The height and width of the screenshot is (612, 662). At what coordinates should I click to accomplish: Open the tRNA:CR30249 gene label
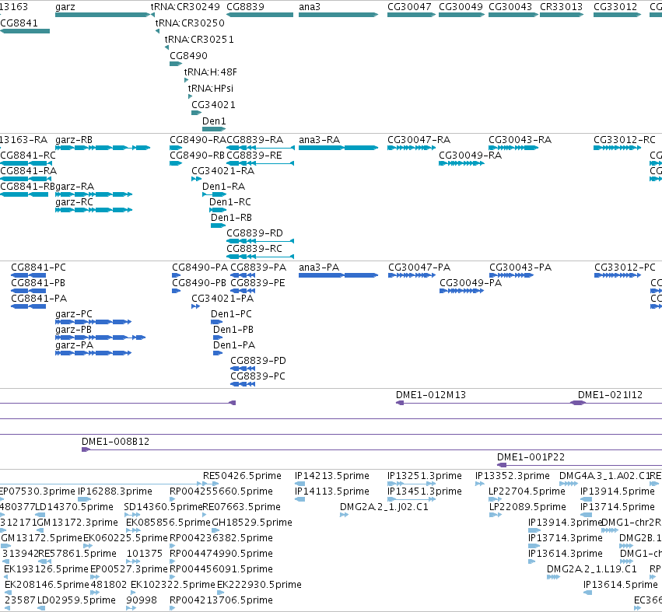[185, 7]
